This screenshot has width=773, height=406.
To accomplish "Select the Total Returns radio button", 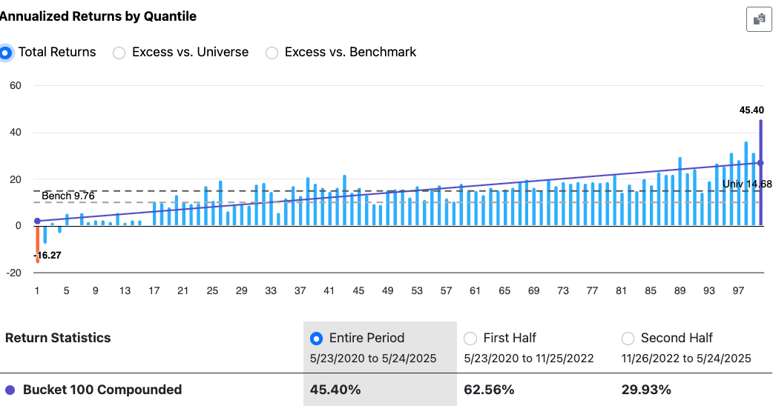I will [x=6, y=53].
